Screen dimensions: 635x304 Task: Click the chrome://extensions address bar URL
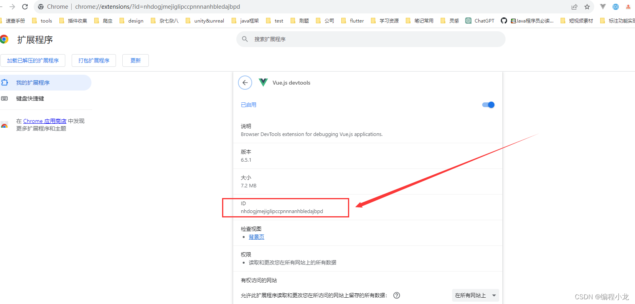point(158,7)
